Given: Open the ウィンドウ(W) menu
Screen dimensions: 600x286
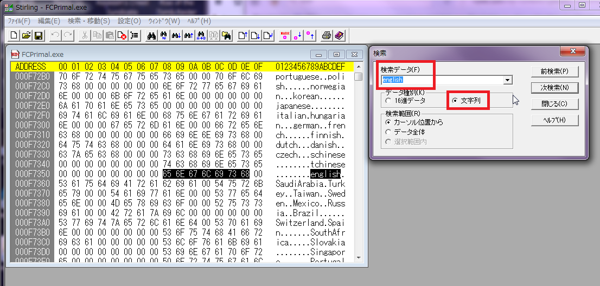Looking at the screenshot, I should pos(164,21).
